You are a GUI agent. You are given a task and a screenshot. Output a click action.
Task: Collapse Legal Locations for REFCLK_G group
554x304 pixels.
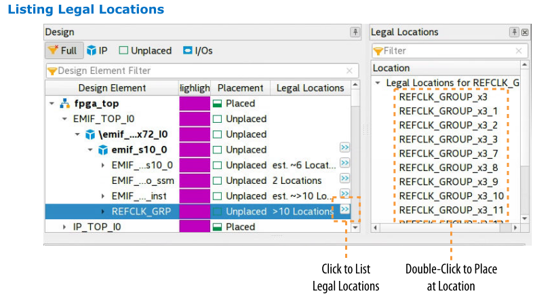tap(378, 83)
